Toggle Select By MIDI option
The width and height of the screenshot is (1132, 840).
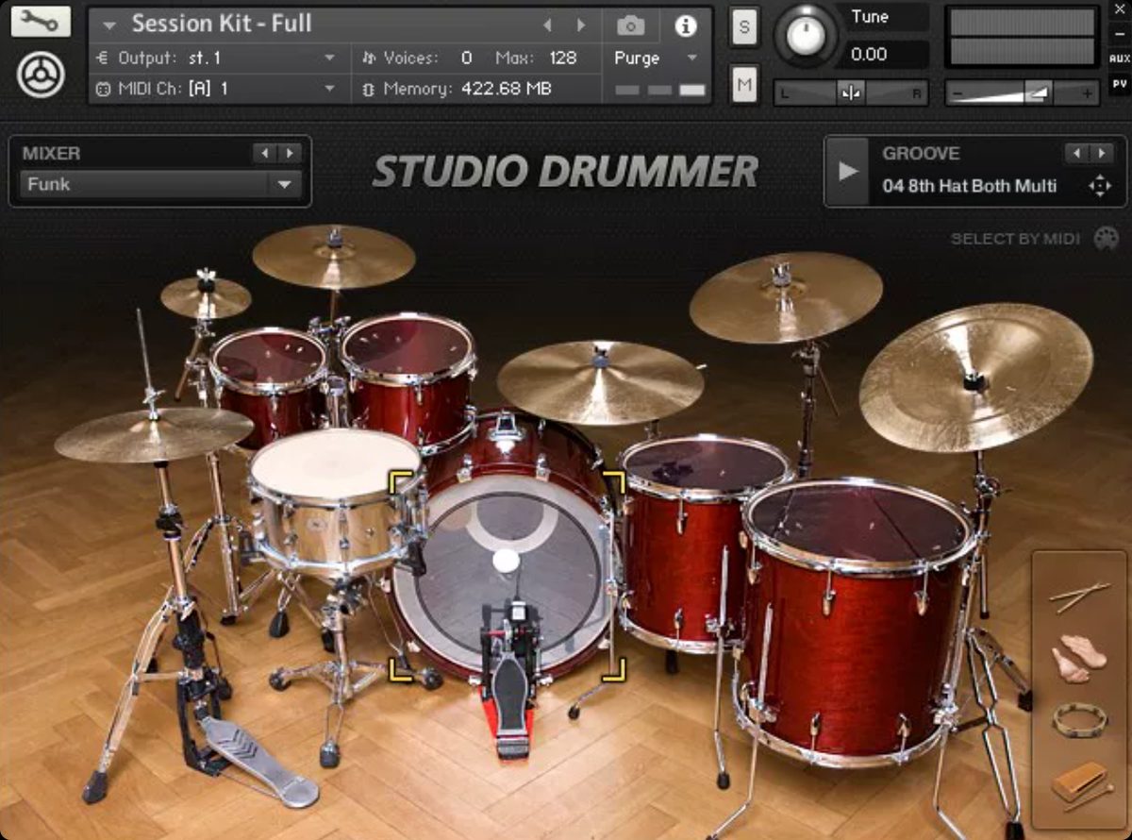tap(1015, 239)
